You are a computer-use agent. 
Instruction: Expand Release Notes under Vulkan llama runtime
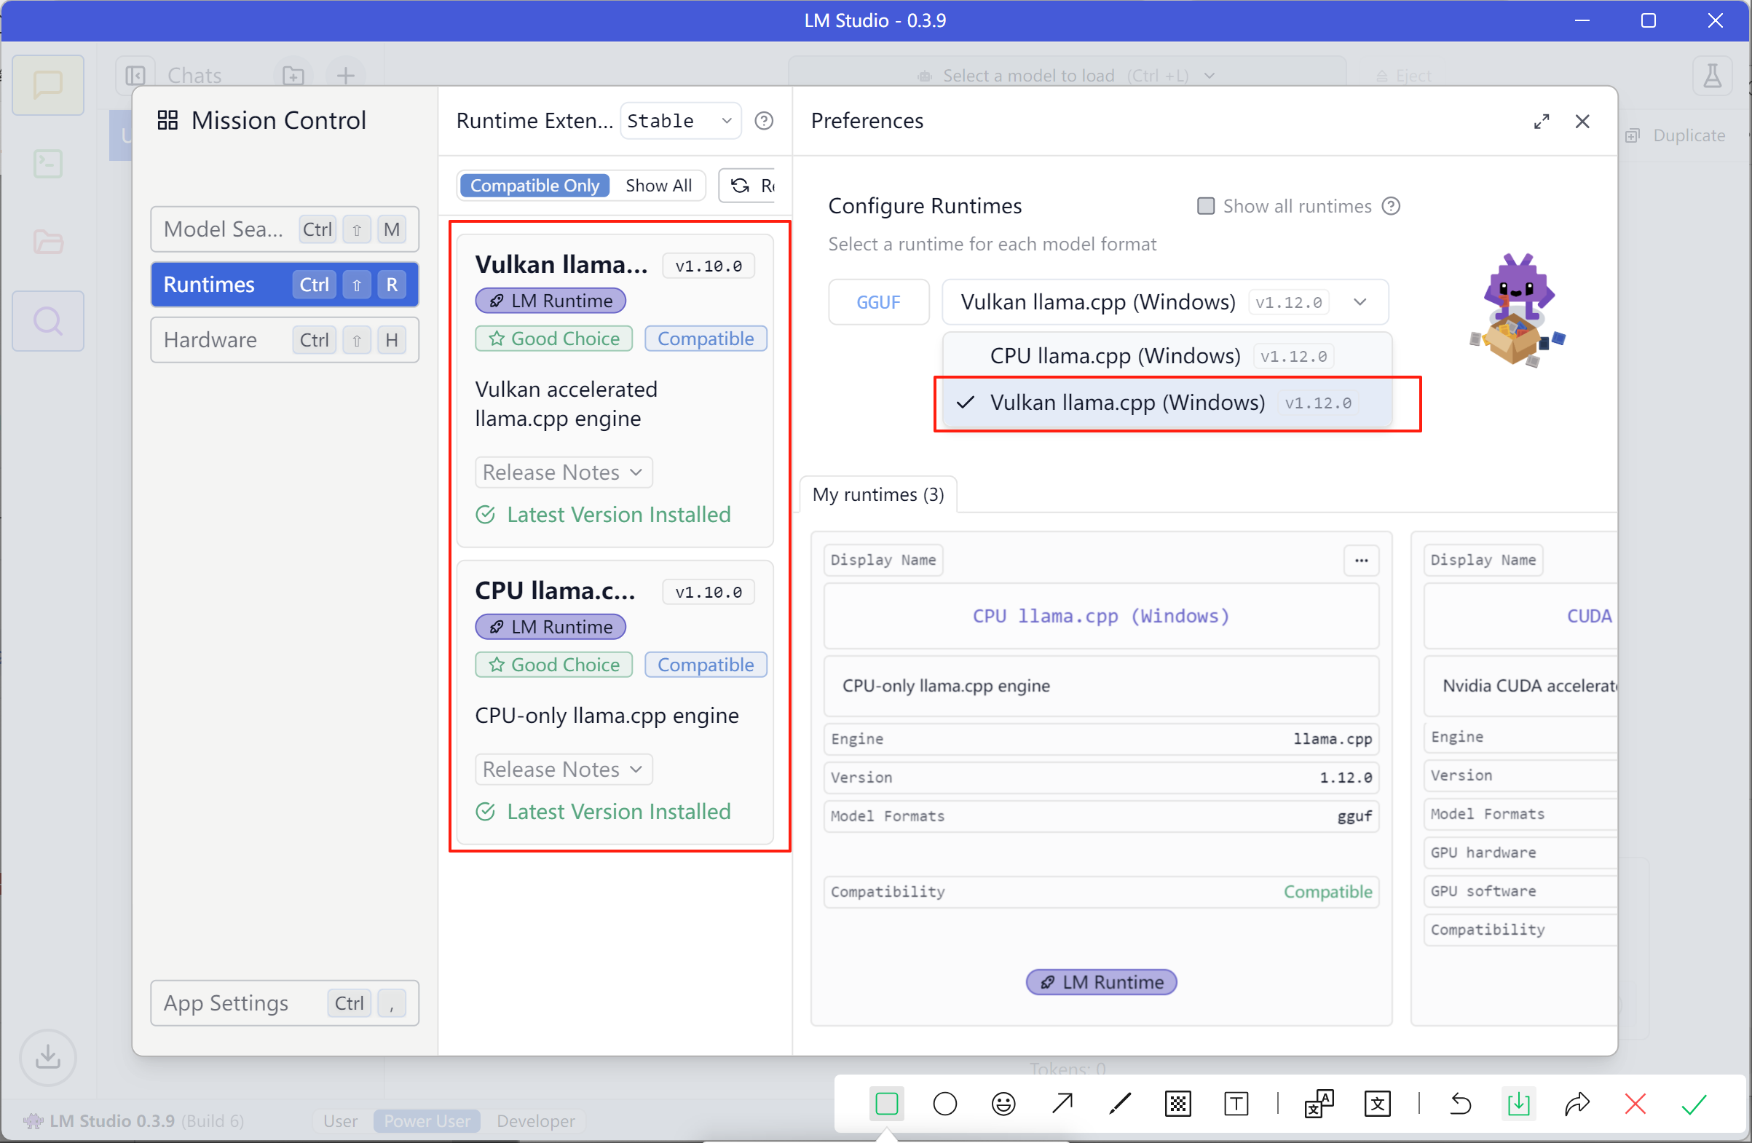tap(563, 472)
